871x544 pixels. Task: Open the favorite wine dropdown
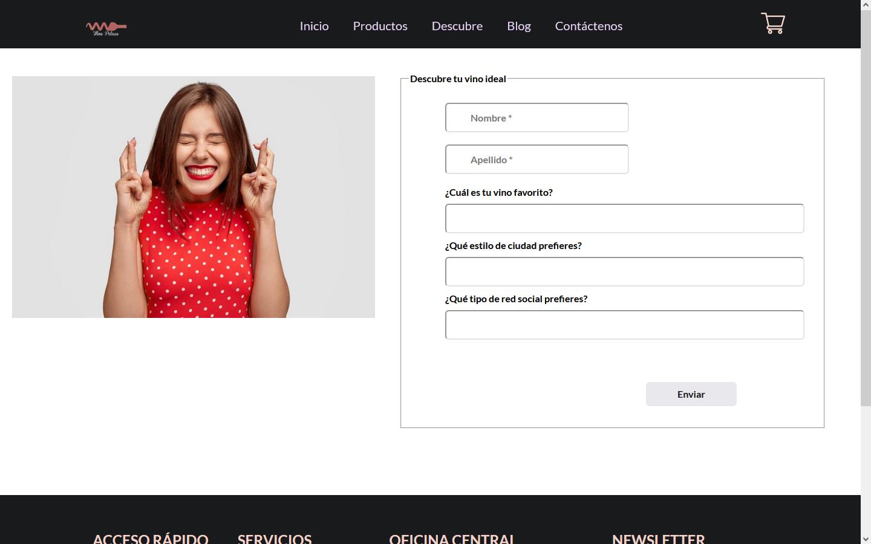coord(624,218)
